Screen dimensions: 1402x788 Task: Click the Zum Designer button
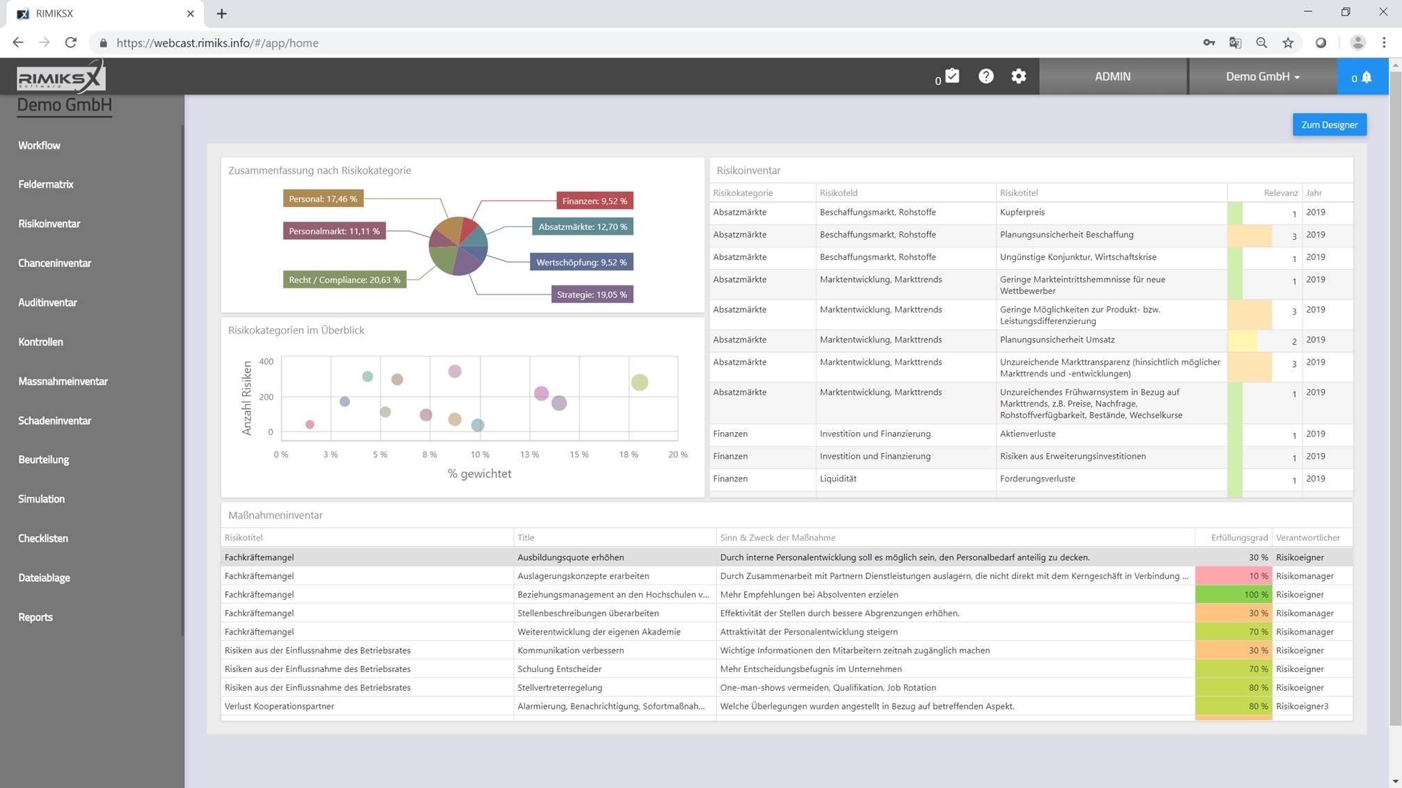1329,125
